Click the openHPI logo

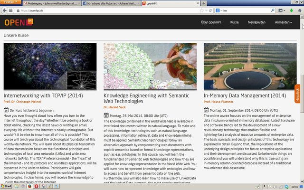tap(19, 22)
